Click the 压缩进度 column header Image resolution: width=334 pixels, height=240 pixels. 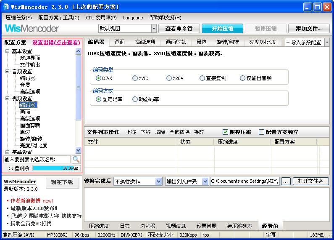click(x=242, y=142)
